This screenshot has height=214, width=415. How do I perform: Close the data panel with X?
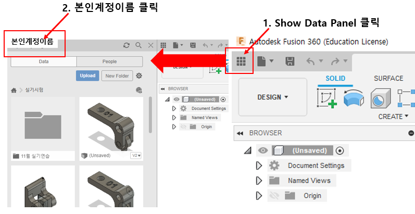click(150, 45)
